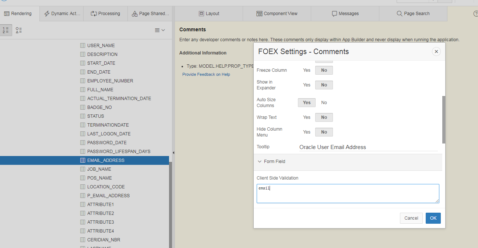Set Freeze Column to Yes
Screen dimensions: 478x248
(x=306, y=70)
